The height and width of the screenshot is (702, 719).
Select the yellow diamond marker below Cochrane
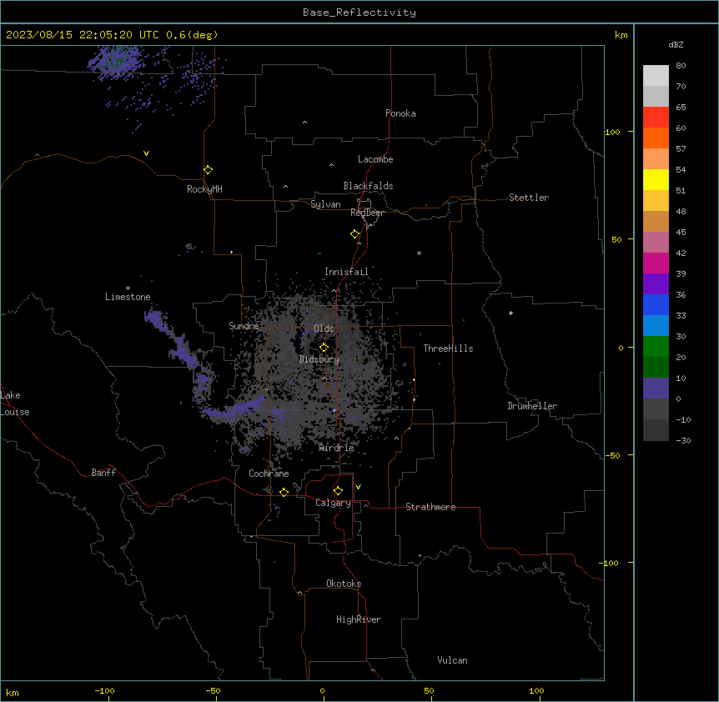pyautogui.click(x=284, y=492)
